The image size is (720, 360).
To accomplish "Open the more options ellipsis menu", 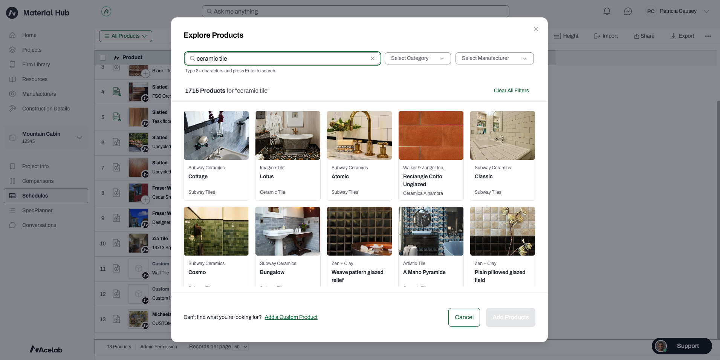I will click(x=708, y=36).
